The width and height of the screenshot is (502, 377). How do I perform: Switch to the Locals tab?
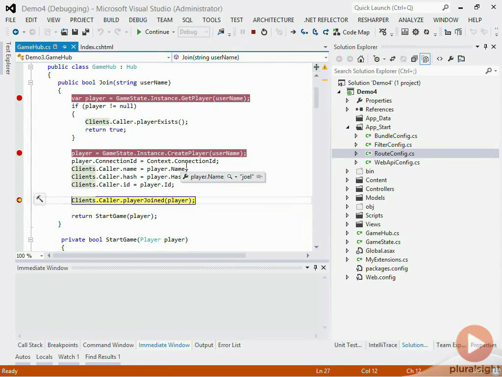click(x=44, y=357)
